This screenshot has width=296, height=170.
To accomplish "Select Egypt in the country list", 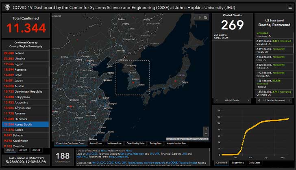I will click(x=26, y=64).
